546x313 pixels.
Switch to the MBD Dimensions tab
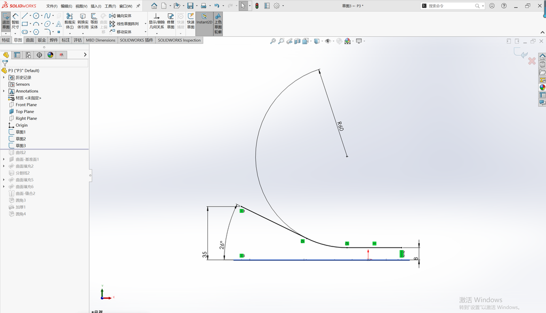tap(101, 40)
